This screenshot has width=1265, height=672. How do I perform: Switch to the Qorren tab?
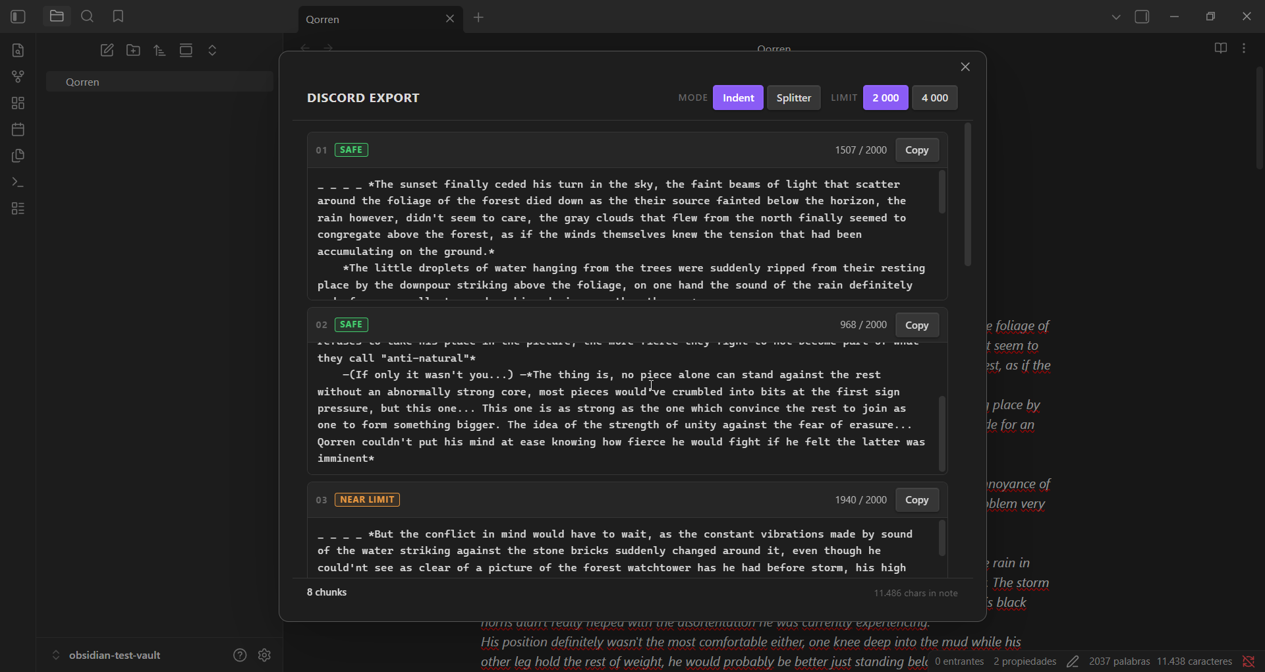point(372,20)
